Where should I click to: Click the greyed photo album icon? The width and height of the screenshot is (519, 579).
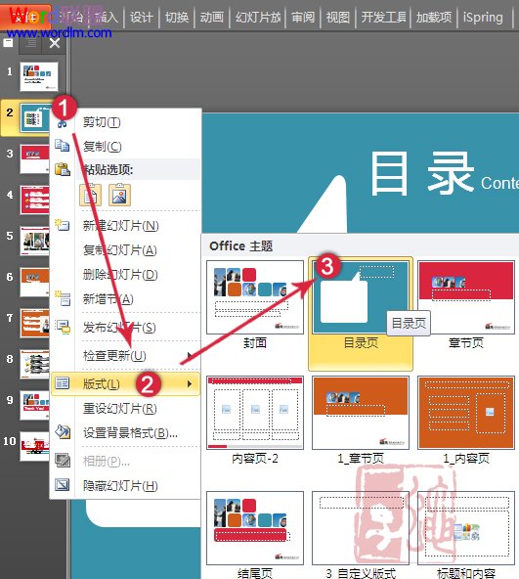point(62,460)
